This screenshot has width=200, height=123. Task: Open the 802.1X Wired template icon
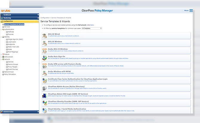[44, 35]
